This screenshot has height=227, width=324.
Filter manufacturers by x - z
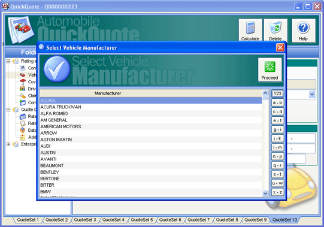point(277,192)
